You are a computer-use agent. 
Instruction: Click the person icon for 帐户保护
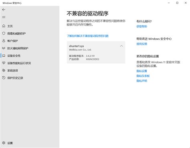coord(4,41)
